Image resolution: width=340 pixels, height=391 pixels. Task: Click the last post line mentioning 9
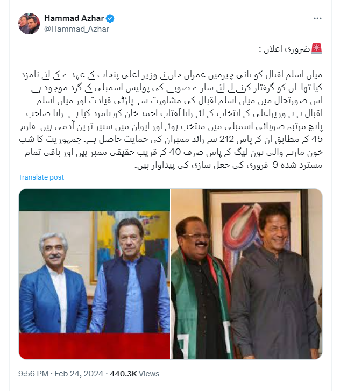(x=229, y=165)
